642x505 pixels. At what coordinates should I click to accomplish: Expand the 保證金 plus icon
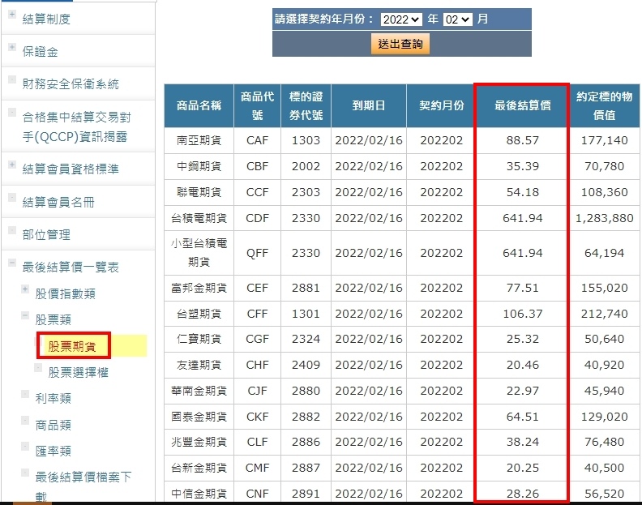click(12, 47)
